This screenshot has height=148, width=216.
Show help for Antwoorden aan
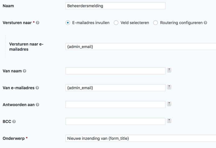pyautogui.click(x=38, y=105)
